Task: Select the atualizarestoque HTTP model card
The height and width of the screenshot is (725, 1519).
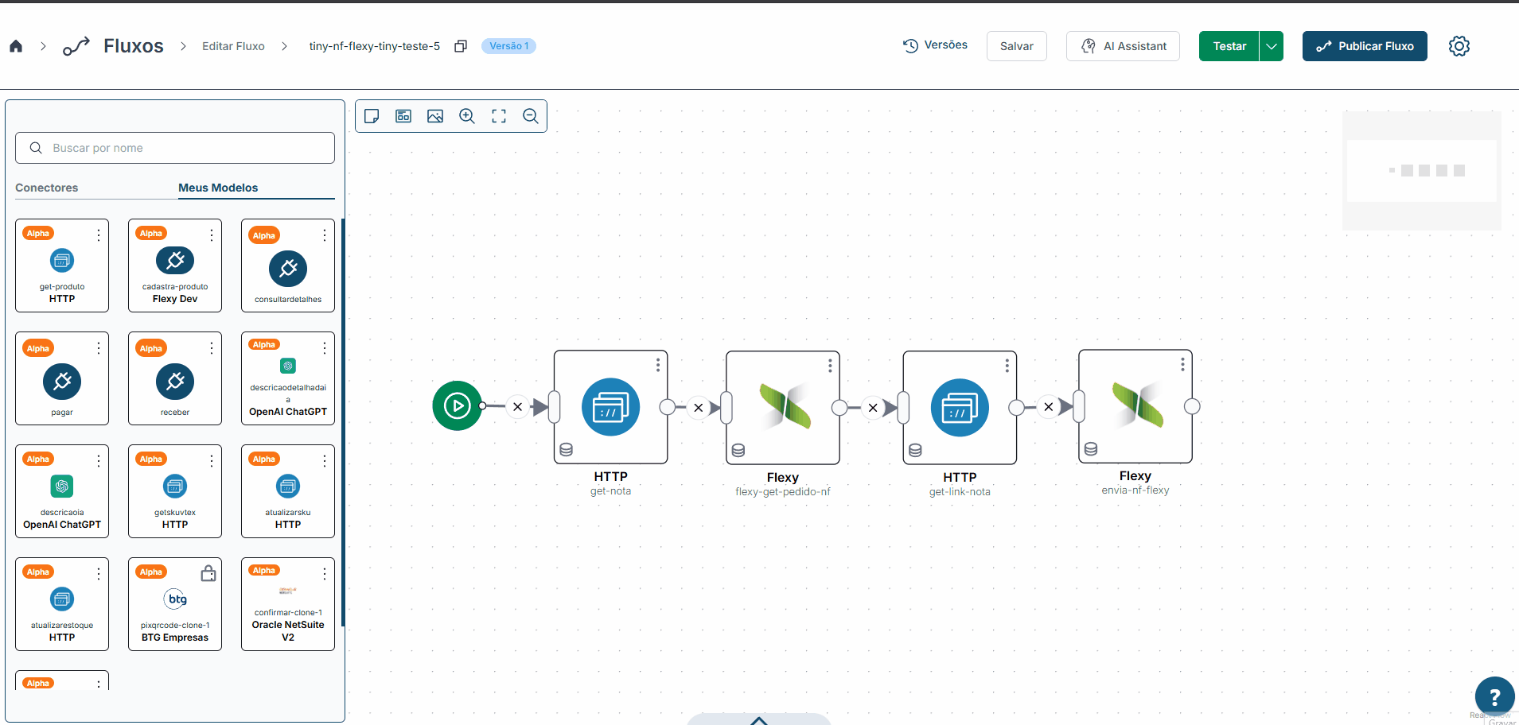Action: (x=62, y=604)
